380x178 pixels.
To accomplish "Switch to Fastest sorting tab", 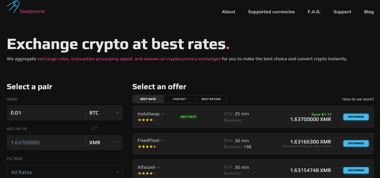I will pos(180,99).
